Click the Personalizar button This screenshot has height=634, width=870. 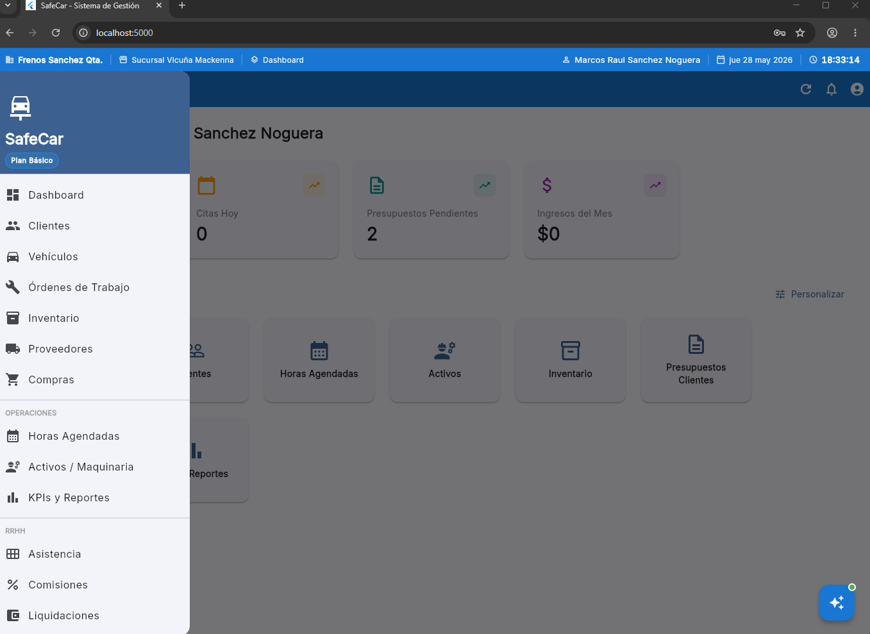pyautogui.click(x=810, y=294)
